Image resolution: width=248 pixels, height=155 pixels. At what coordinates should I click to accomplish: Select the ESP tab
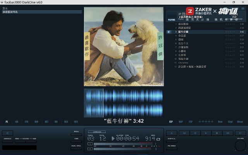pyautogui.click(x=191, y=122)
